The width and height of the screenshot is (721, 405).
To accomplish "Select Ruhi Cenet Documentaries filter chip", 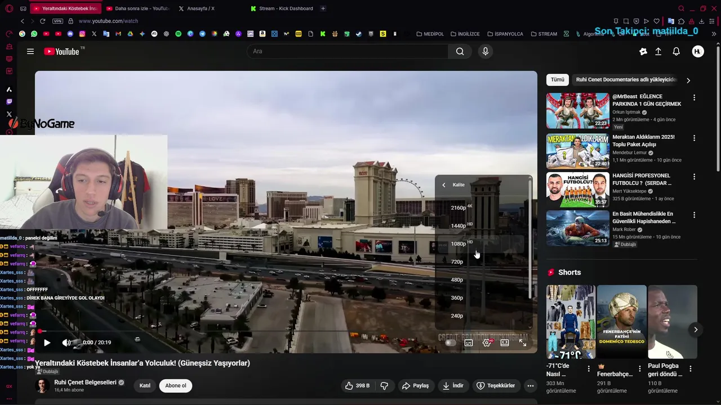I will 625,80.
